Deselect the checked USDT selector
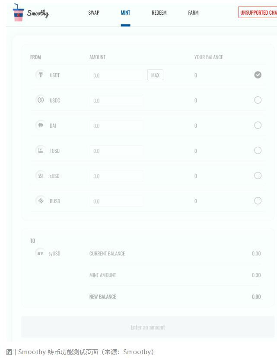This screenshot has height=358, width=277. (x=258, y=74)
